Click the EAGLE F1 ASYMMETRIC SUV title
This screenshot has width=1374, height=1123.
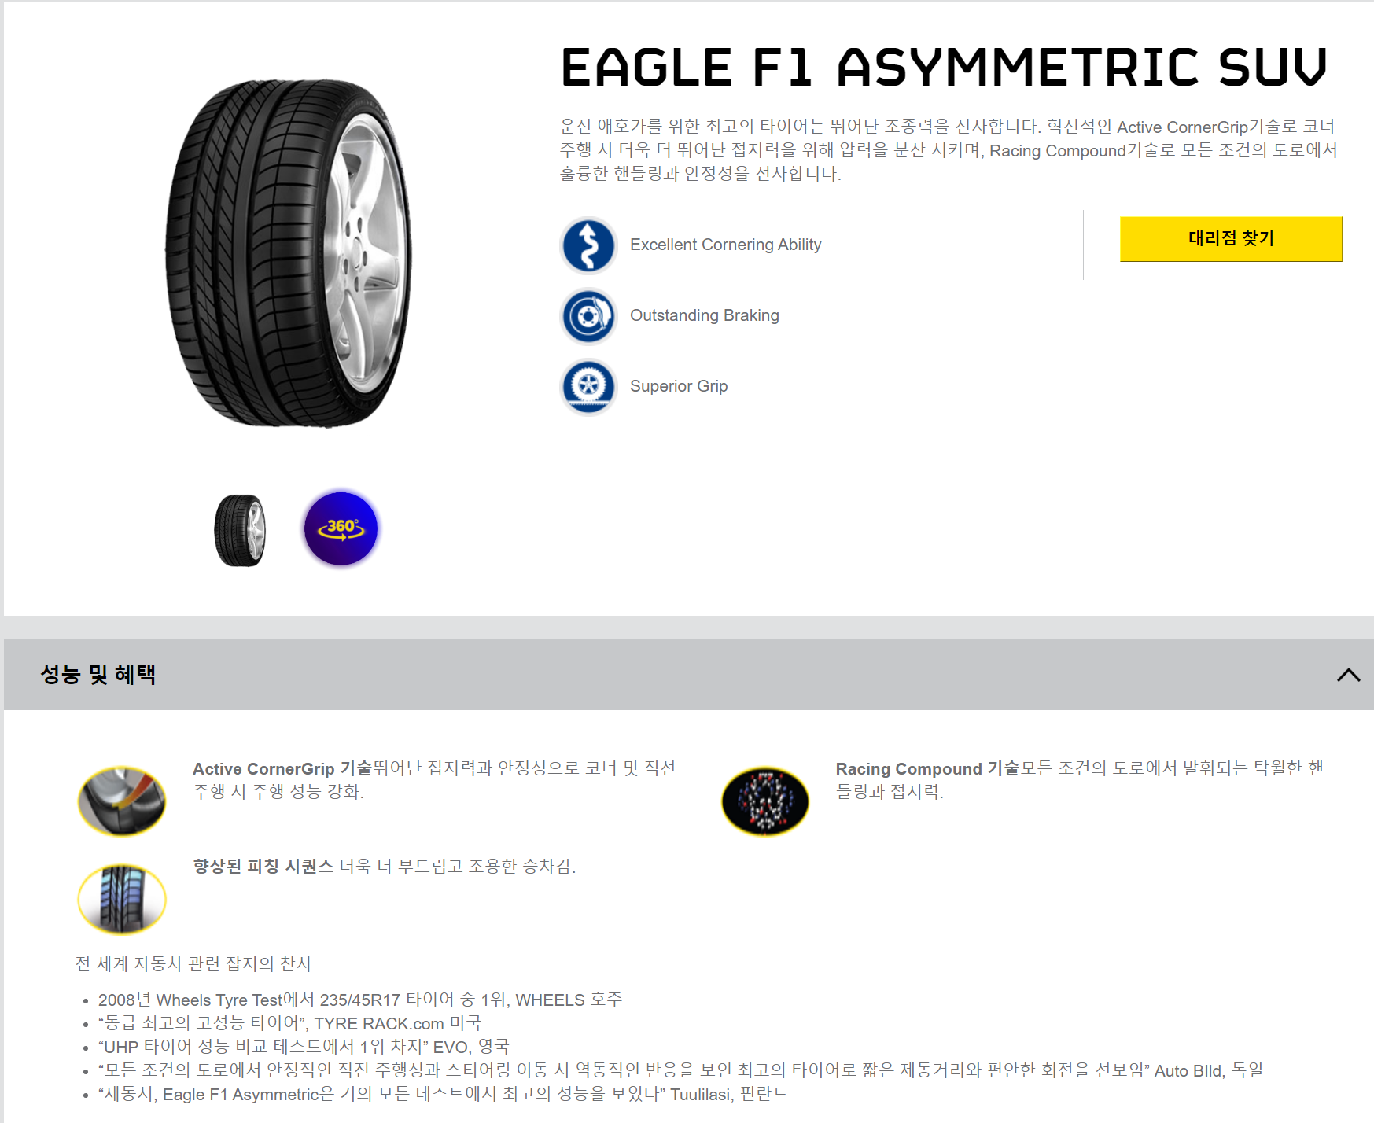[944, 67]
